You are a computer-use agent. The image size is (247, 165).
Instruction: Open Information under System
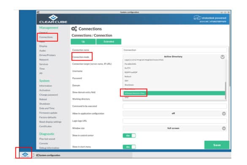coord(46,86)
